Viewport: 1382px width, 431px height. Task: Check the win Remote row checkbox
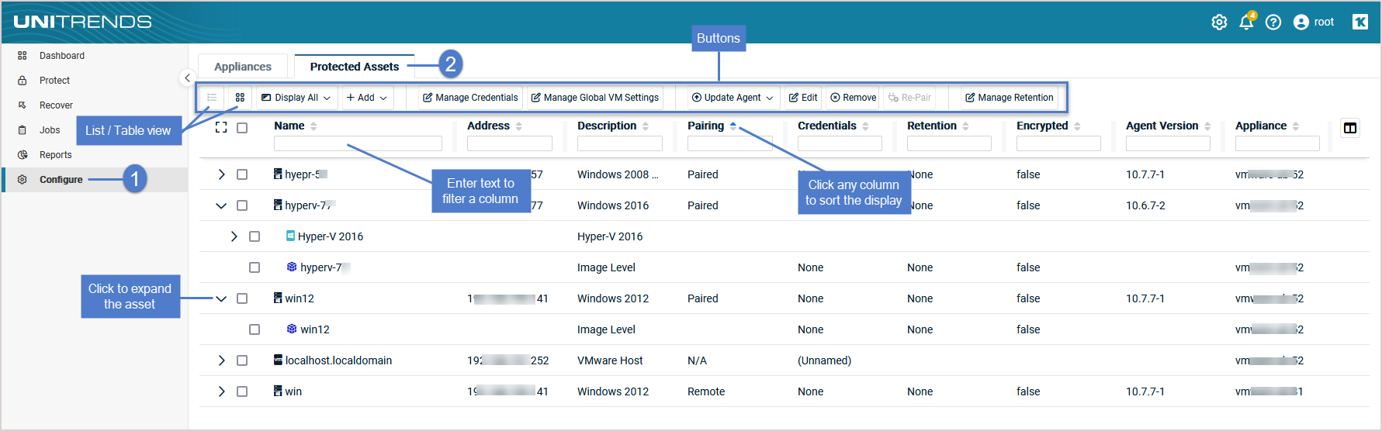click(x=242, y=391)
